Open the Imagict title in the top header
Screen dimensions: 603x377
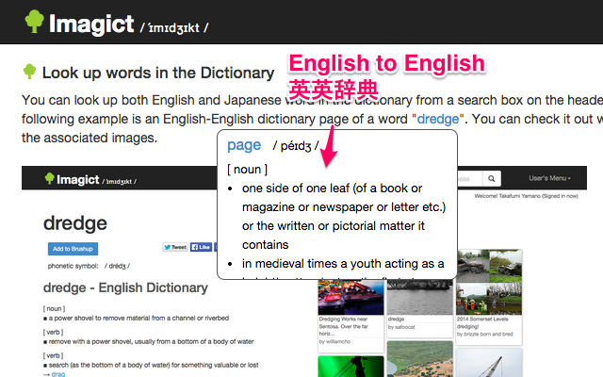(x=91, y=24)
